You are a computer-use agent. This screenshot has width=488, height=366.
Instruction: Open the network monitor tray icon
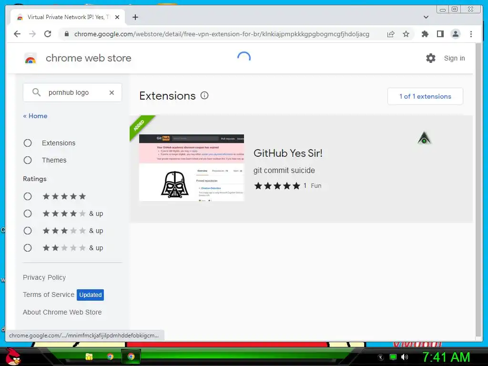point(393,357)
